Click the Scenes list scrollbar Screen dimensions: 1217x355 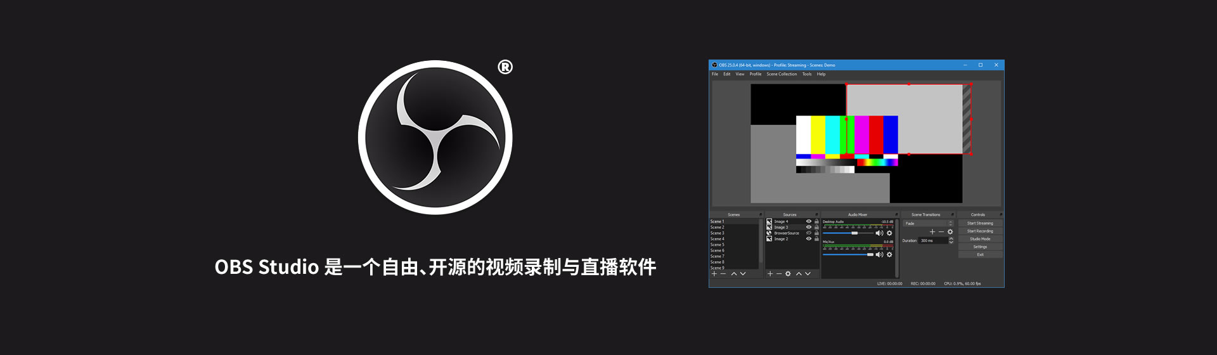click(x=761, y=241)
